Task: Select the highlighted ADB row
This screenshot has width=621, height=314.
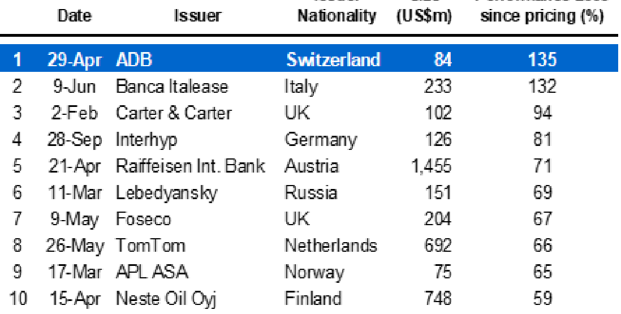Action: [x=309, y=59]
